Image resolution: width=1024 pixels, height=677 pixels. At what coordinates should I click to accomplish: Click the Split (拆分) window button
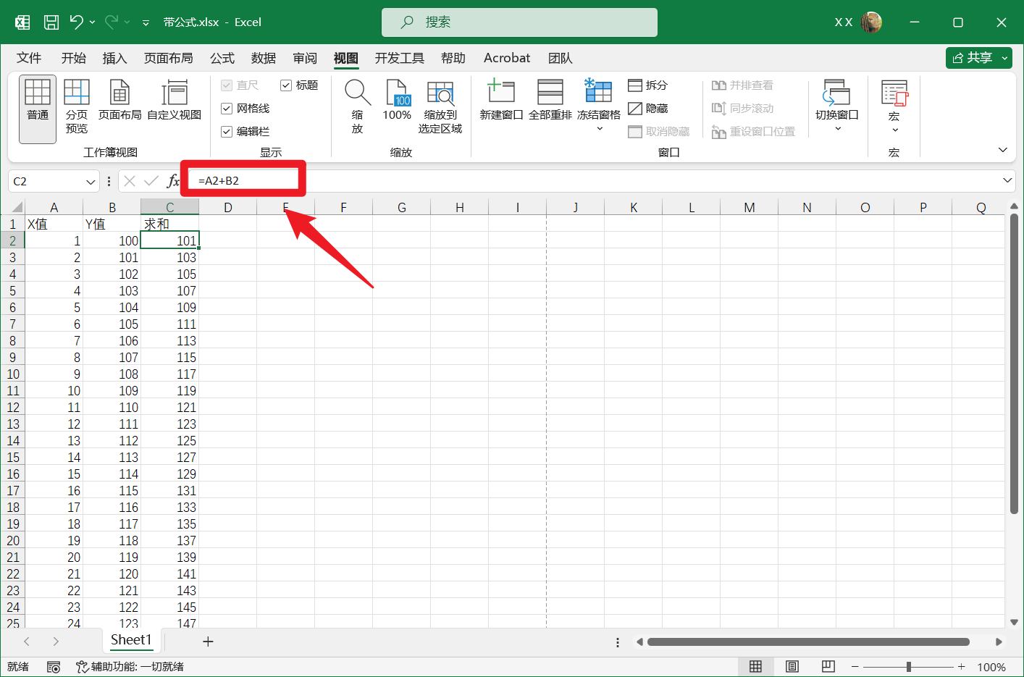pos(647,85)
